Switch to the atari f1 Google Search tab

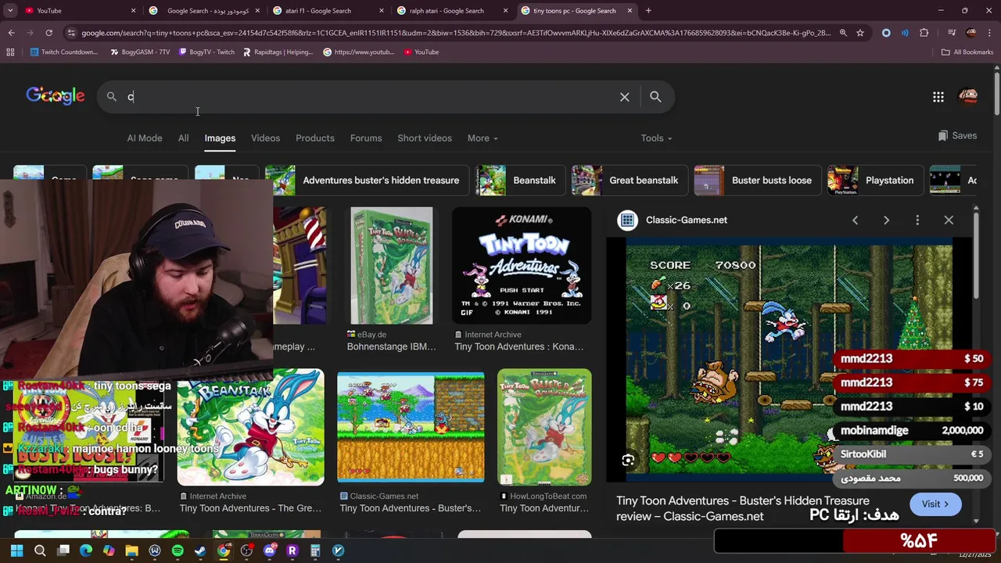tap(327, 11)
